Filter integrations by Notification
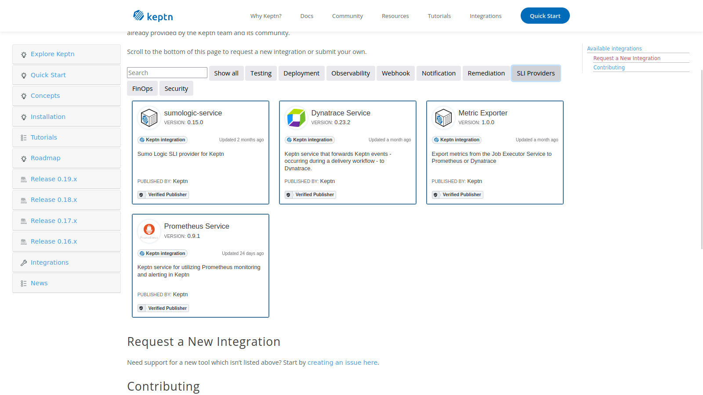 coord(439,73)
